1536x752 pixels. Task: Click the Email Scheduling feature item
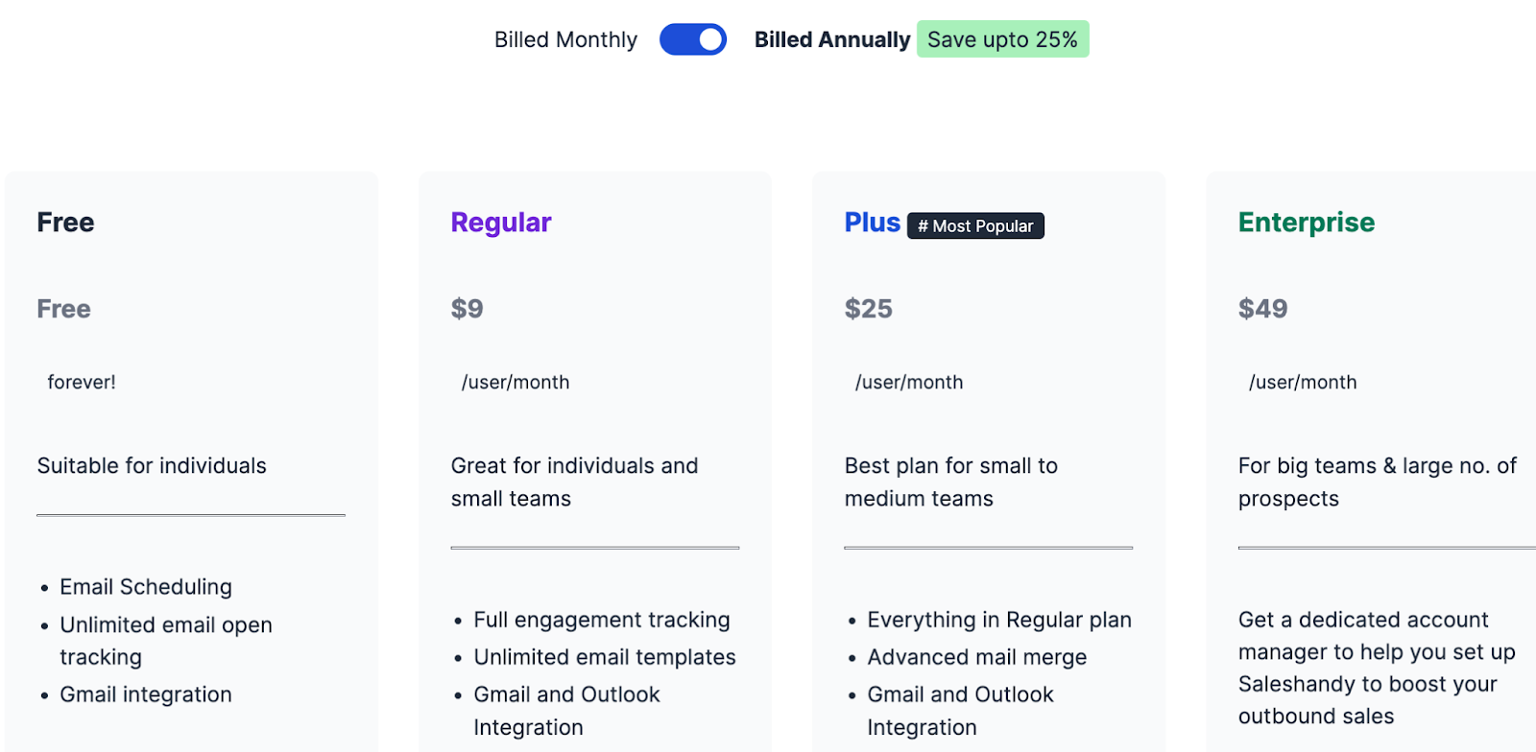pos(146,587)
